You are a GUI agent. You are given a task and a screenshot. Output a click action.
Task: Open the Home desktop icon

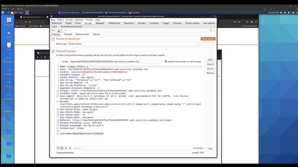9,34
